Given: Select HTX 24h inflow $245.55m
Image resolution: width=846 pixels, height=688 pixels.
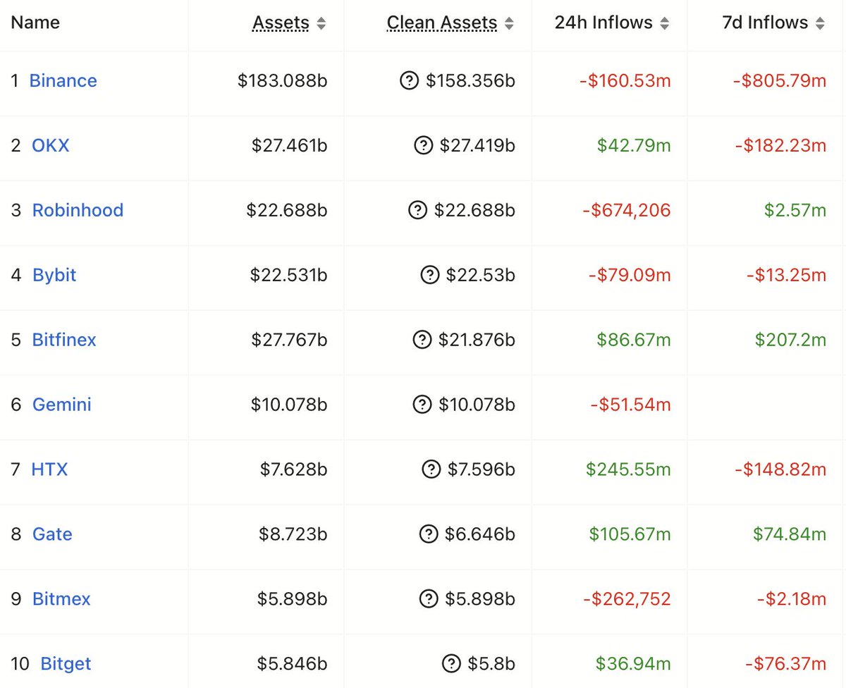Looking at the screenshot, I should pyautogui.click(x=629, y=469).
